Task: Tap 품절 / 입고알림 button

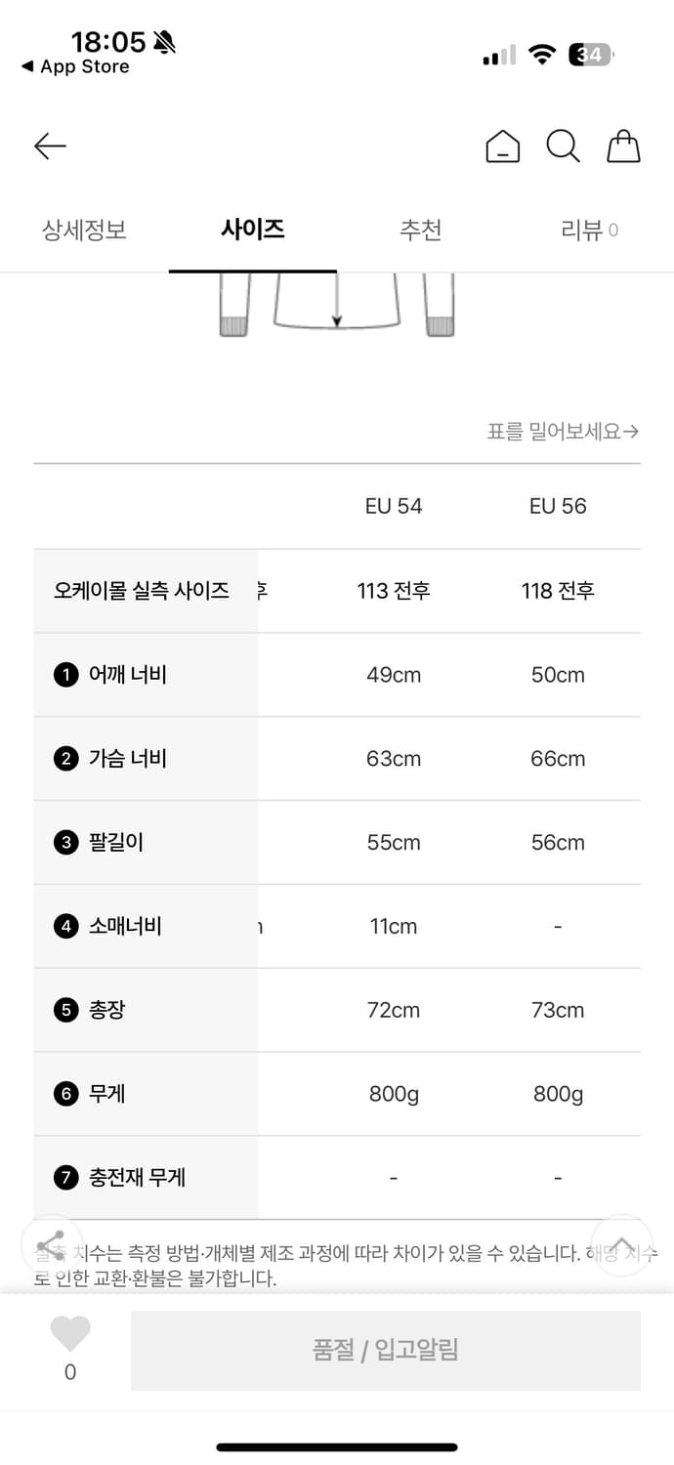Action: (386, 1351)
